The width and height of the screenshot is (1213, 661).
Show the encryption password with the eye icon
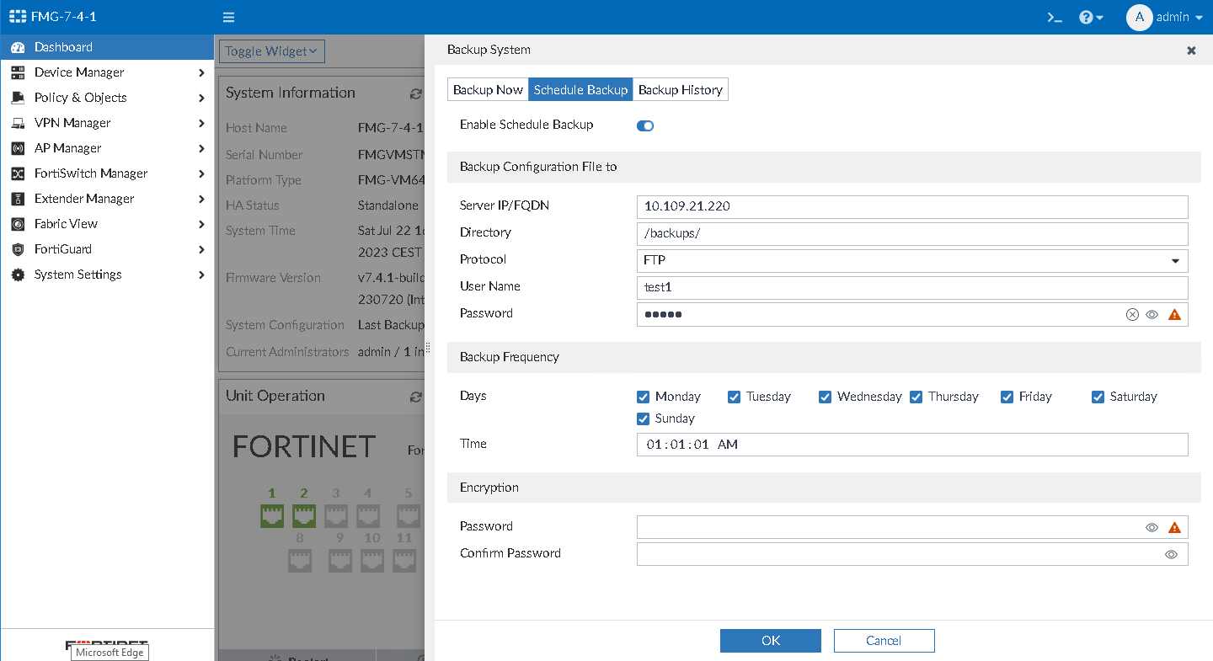(1152, 527)
